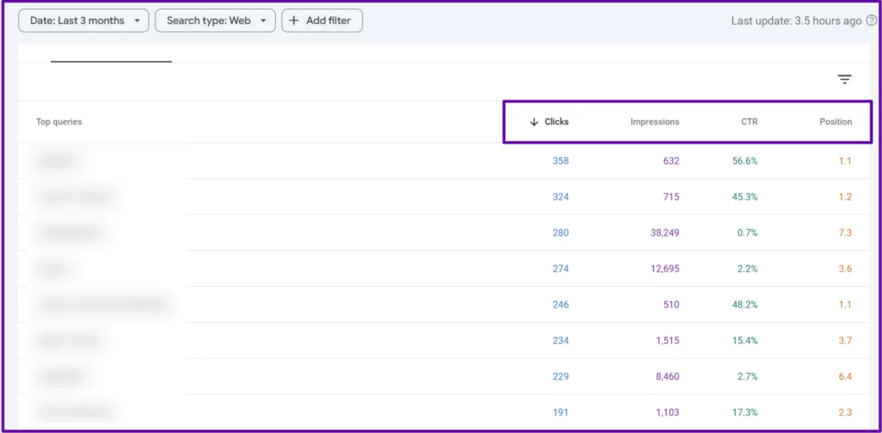Click the filter icon above the table

coord(845,79)
